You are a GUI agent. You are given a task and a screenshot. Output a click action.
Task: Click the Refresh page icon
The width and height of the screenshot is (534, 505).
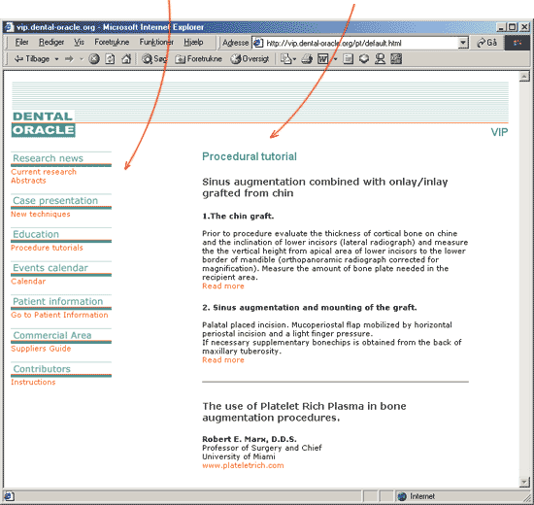click(x=110, y=59)
